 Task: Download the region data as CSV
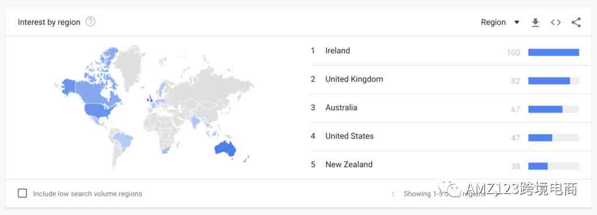click(x=535, y=23)
